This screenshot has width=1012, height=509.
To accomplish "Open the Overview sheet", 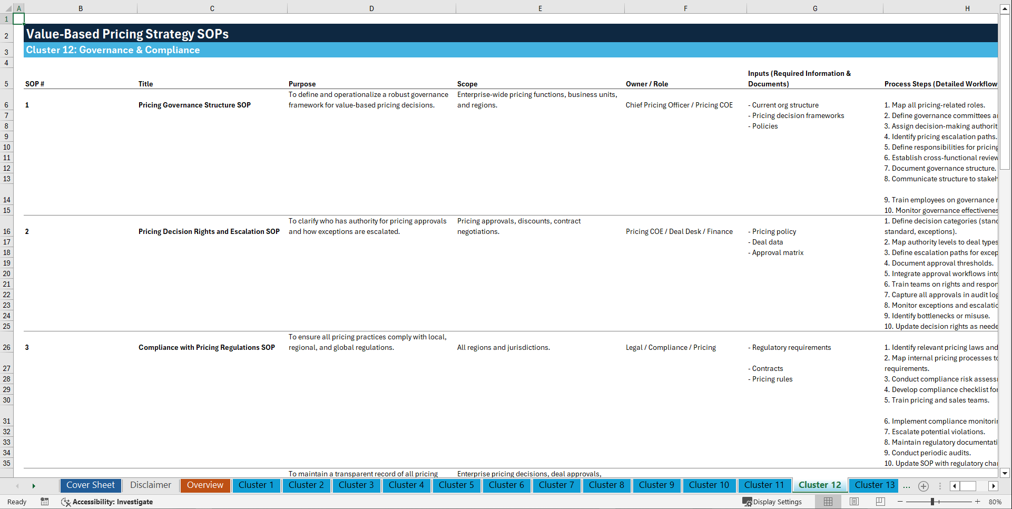I will coord(205,485).
